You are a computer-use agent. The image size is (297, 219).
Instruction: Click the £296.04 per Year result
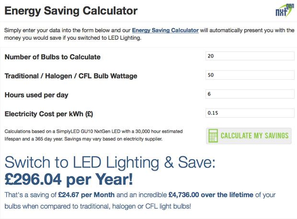pyautogui.click(x=69, y=179)
